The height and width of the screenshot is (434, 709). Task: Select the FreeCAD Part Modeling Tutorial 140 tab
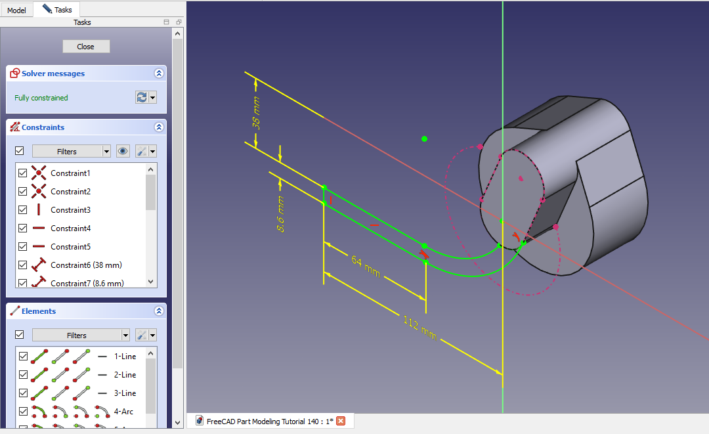pos(269,421)
